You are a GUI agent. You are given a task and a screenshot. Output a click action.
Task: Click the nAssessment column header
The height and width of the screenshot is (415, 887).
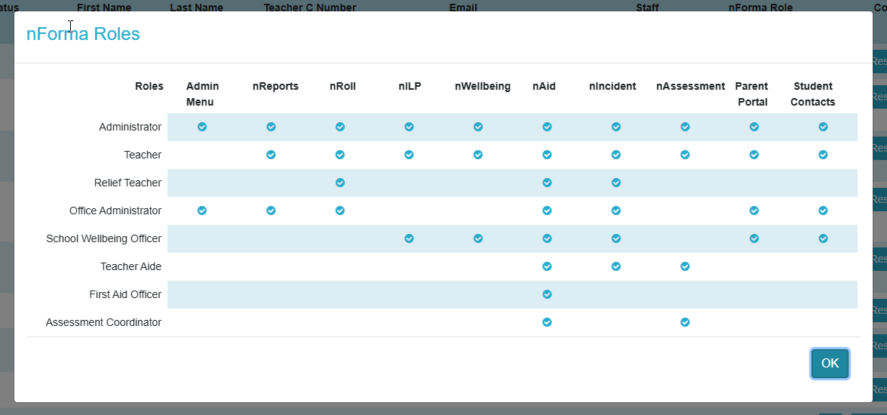[691, 87]
